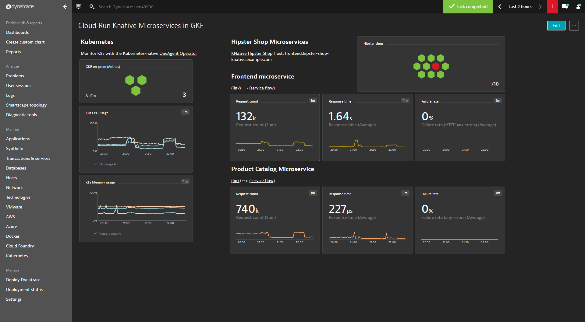Image resolution: width=585 pixels, height=322 pixels.
Task: Dismiss the Task completed notification
Action: coord(468,7)
